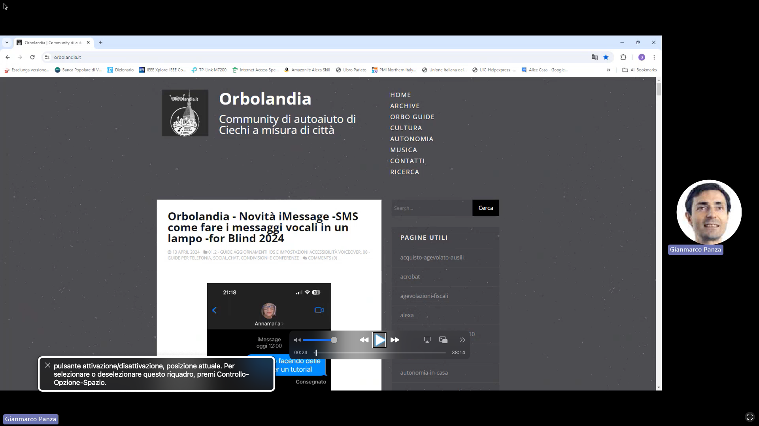Open ORBO GUIDE menu item
This screenshot has height=426, width=759.
412,117
